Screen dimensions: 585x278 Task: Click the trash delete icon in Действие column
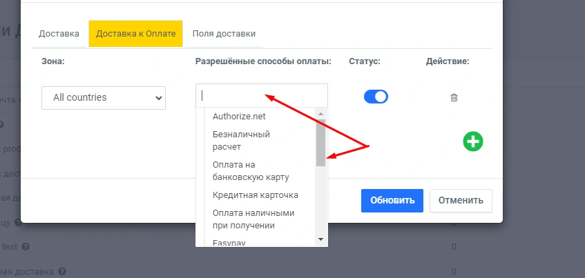click(454, 97)
